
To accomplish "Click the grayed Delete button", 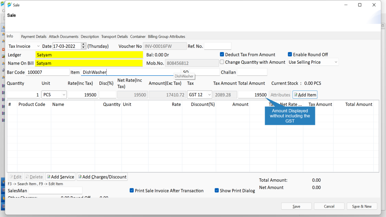I will click(34, 177).
